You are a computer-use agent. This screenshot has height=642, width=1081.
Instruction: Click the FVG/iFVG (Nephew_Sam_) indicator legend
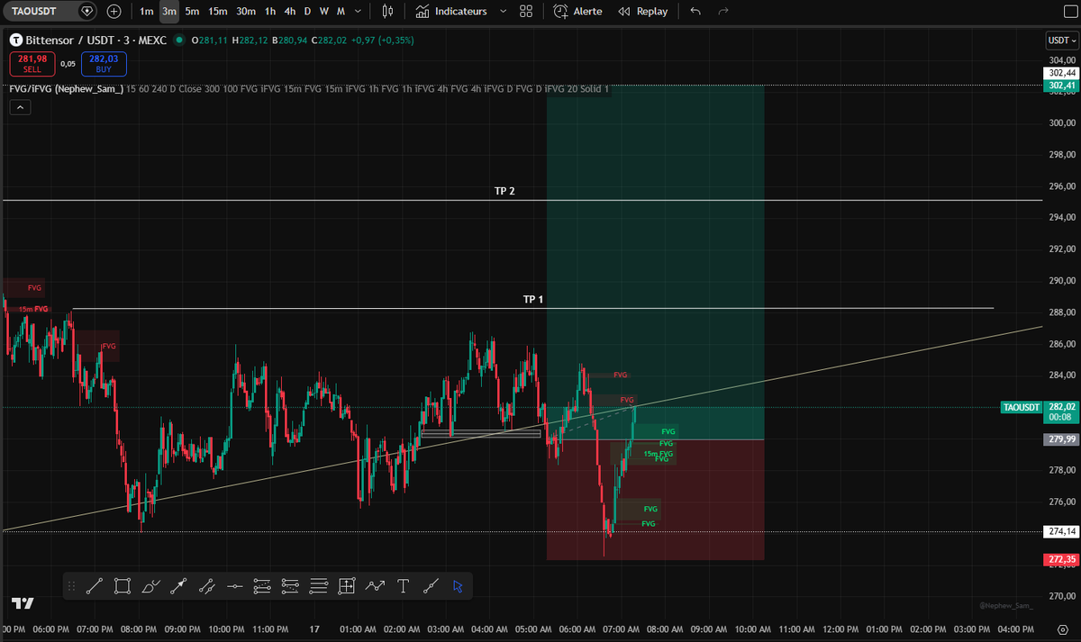click(66, 88)
